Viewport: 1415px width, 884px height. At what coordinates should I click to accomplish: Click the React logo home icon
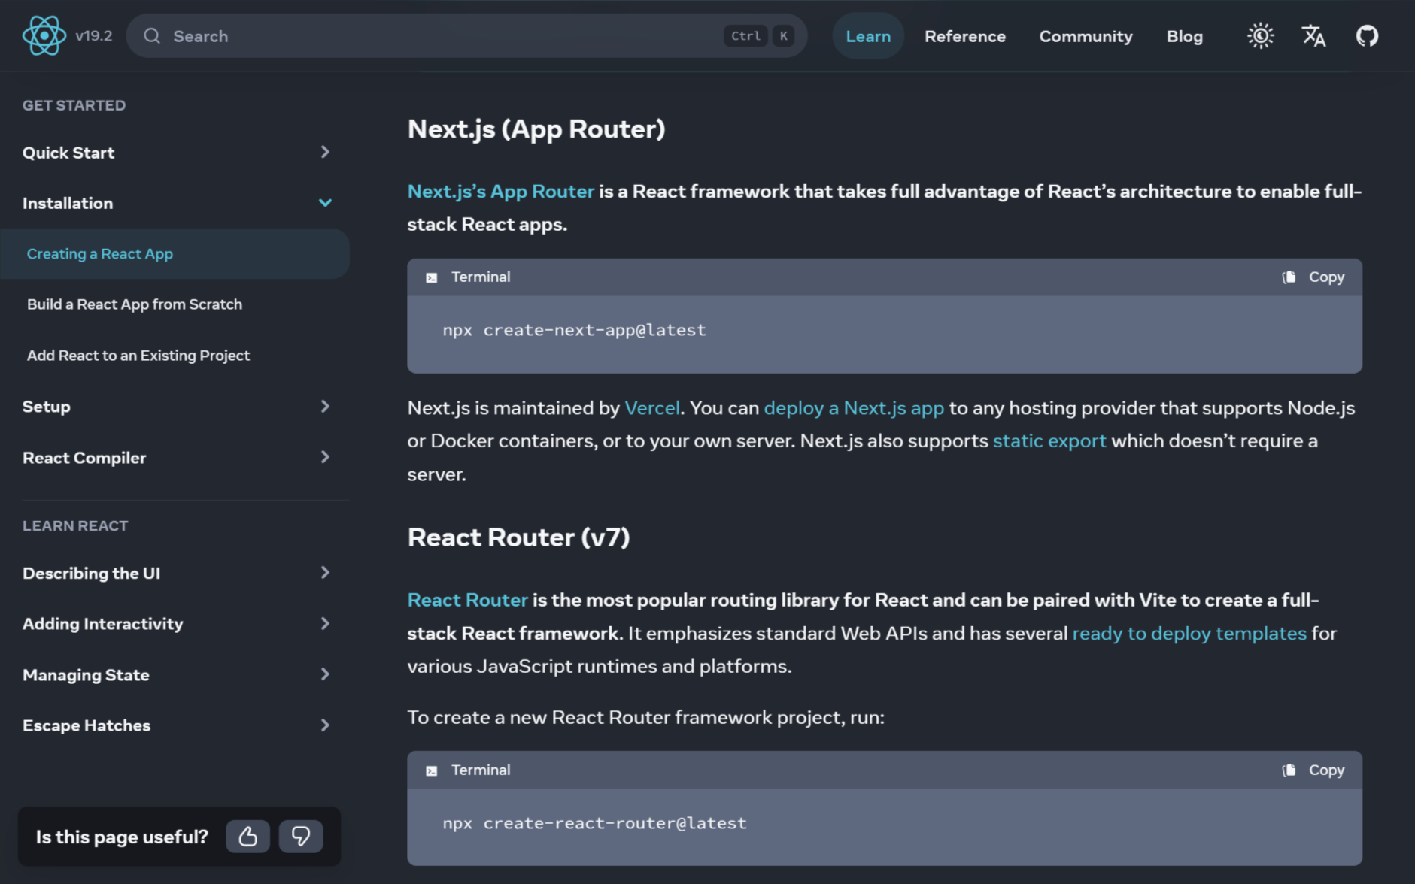[44, 35]
